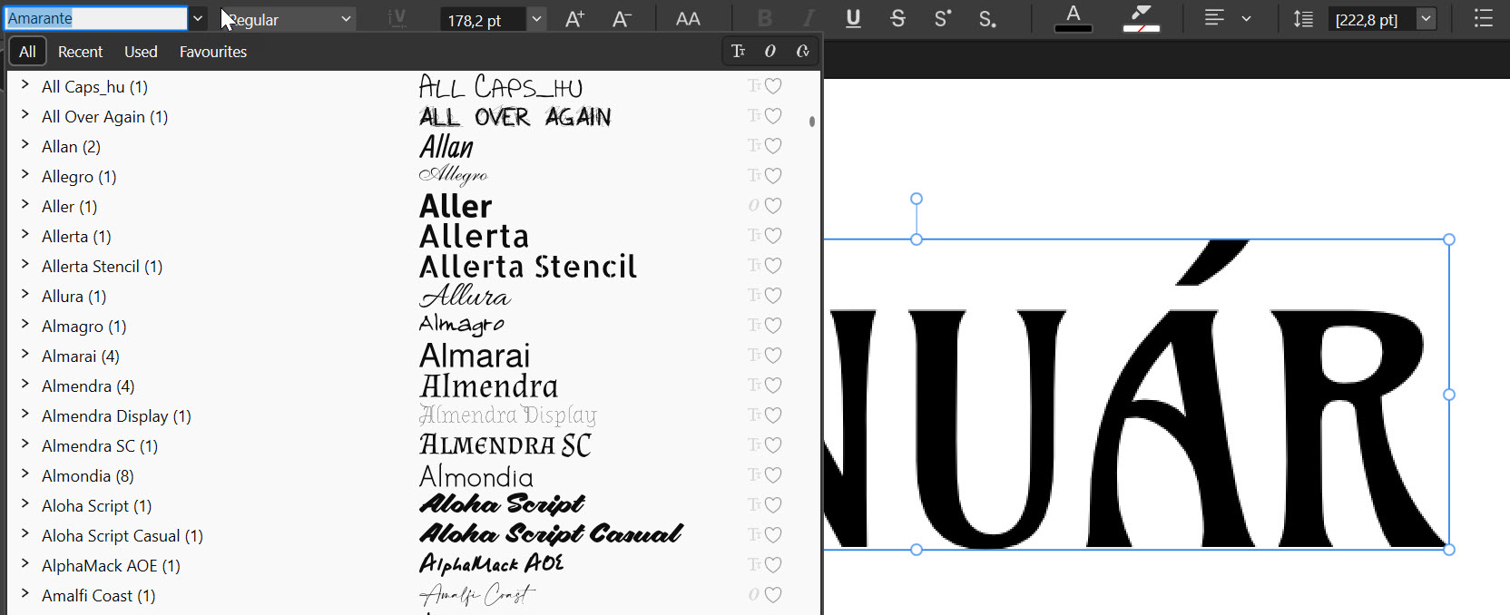Click the Decrease font size icon
The width and height of the screenshot is (1510, 615).
point(622,19)
